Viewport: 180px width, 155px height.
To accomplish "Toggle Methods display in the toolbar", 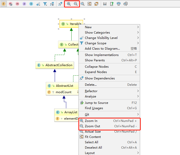I will pos(17,4).
